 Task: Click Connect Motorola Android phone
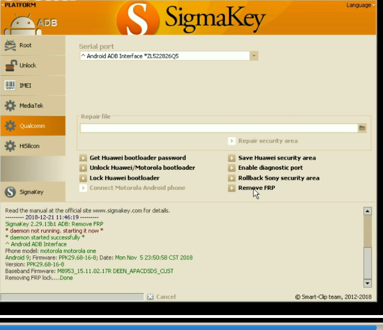click(x=137, y=188)
